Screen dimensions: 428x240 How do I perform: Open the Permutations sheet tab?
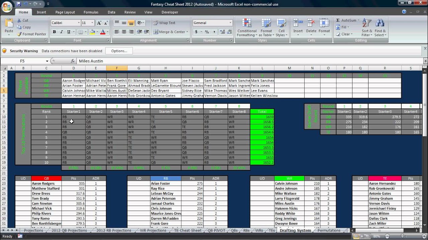coord(329,230)
